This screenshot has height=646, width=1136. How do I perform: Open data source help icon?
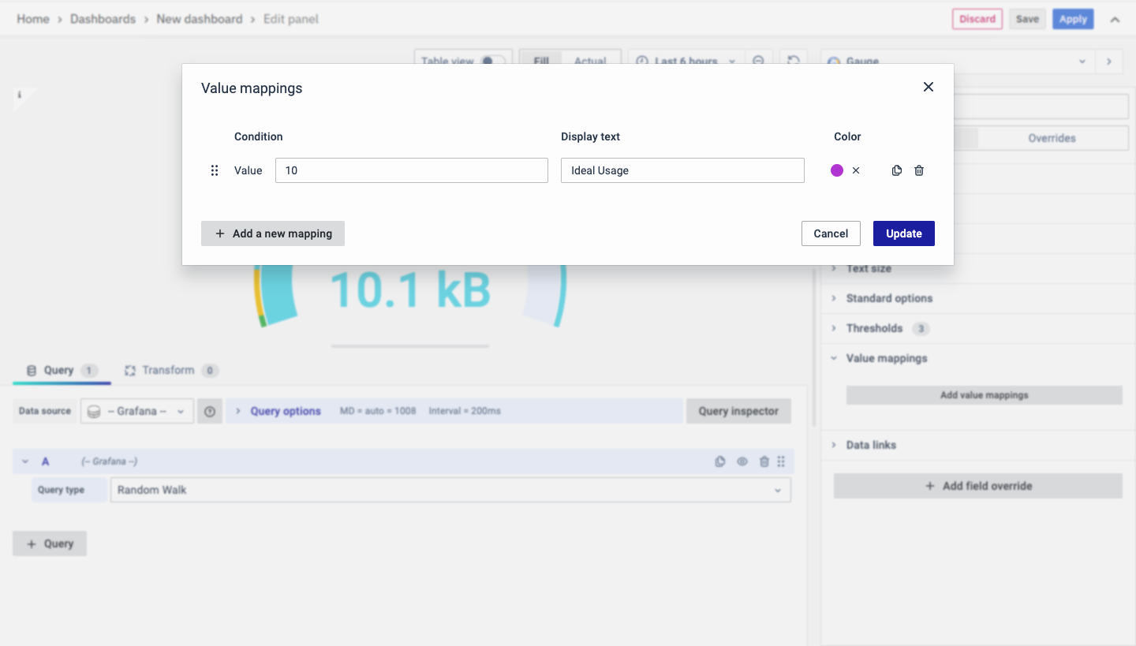210,412
